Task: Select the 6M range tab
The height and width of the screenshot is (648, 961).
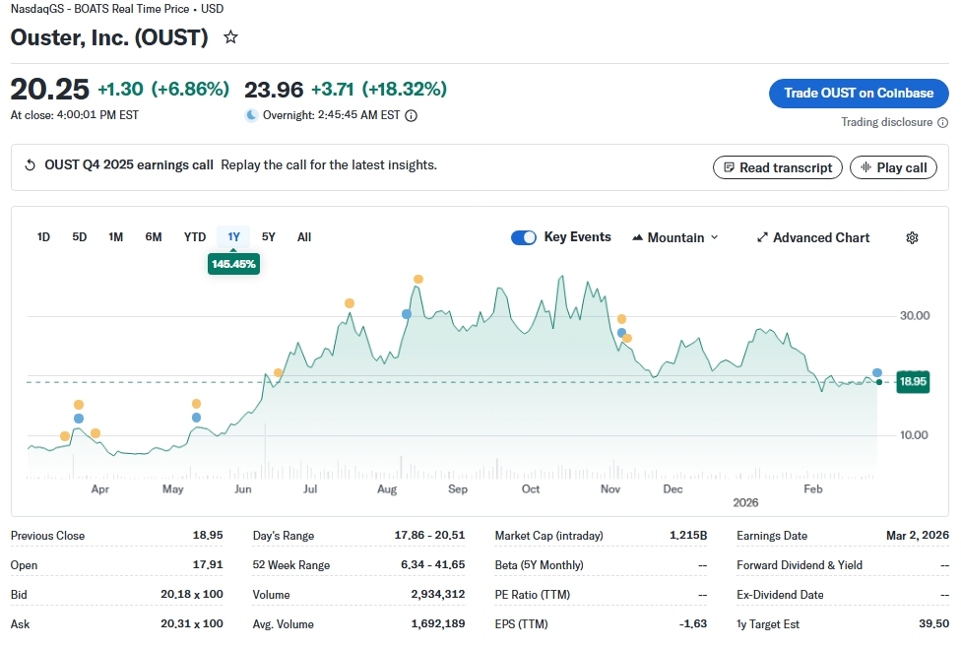Action: click(x=154, y=237)
